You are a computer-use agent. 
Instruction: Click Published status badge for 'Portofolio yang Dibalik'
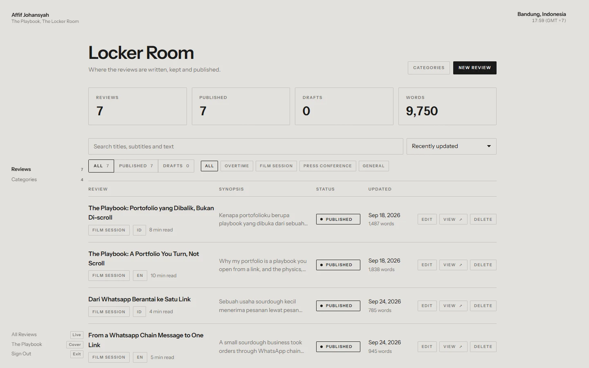[338, 220]
